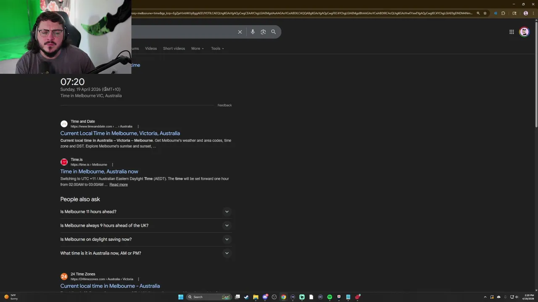Viewport: 538px width, 302px height.
Task: Show hidden system tray icons
Action: [485, 297]
